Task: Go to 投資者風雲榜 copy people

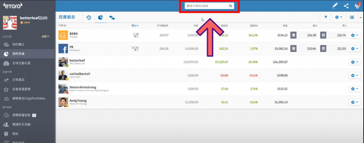Action: 28,89
